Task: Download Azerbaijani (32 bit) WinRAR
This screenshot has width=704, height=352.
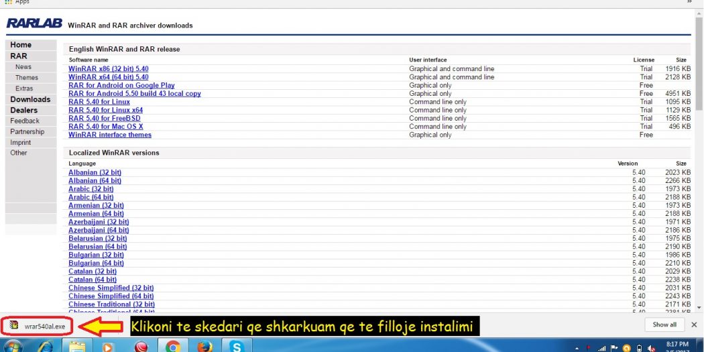Action: (99, 222)
